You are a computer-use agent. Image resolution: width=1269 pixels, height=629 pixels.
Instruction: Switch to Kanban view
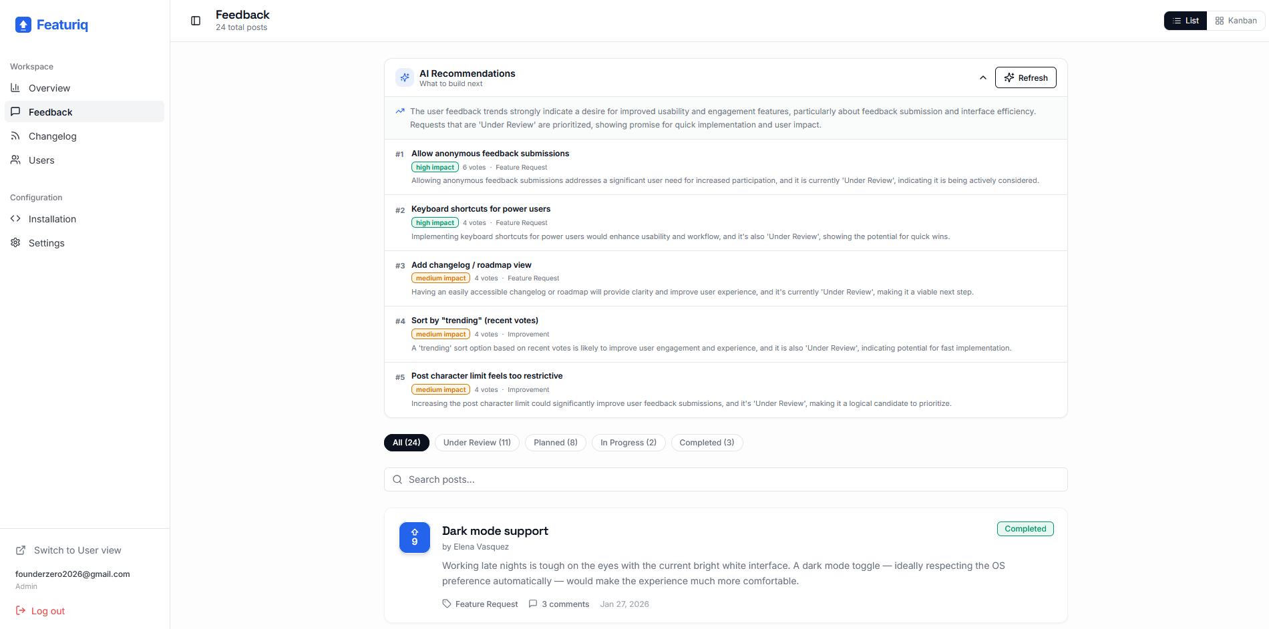[1236, 21]
